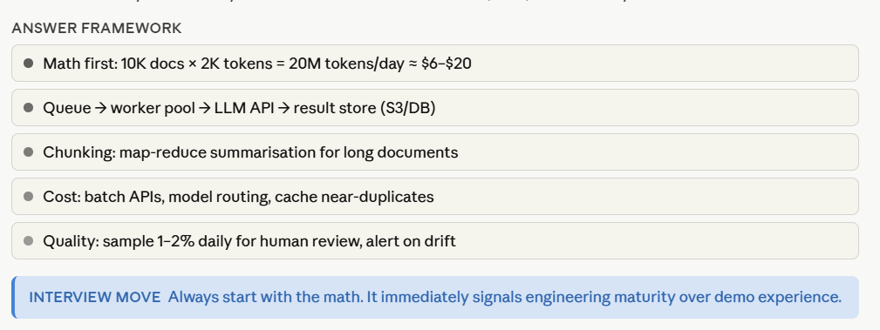Click the bullet dot before 'Chunking'

[x=29, y=152]
